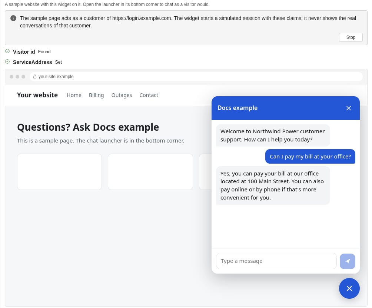Click the Visitor id label
The image size is (372, 308).
tap(24, 52)
